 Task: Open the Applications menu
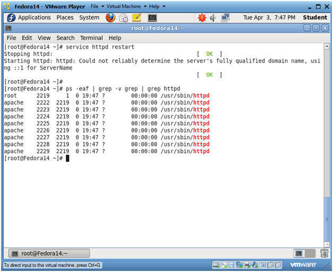[34, 18]
